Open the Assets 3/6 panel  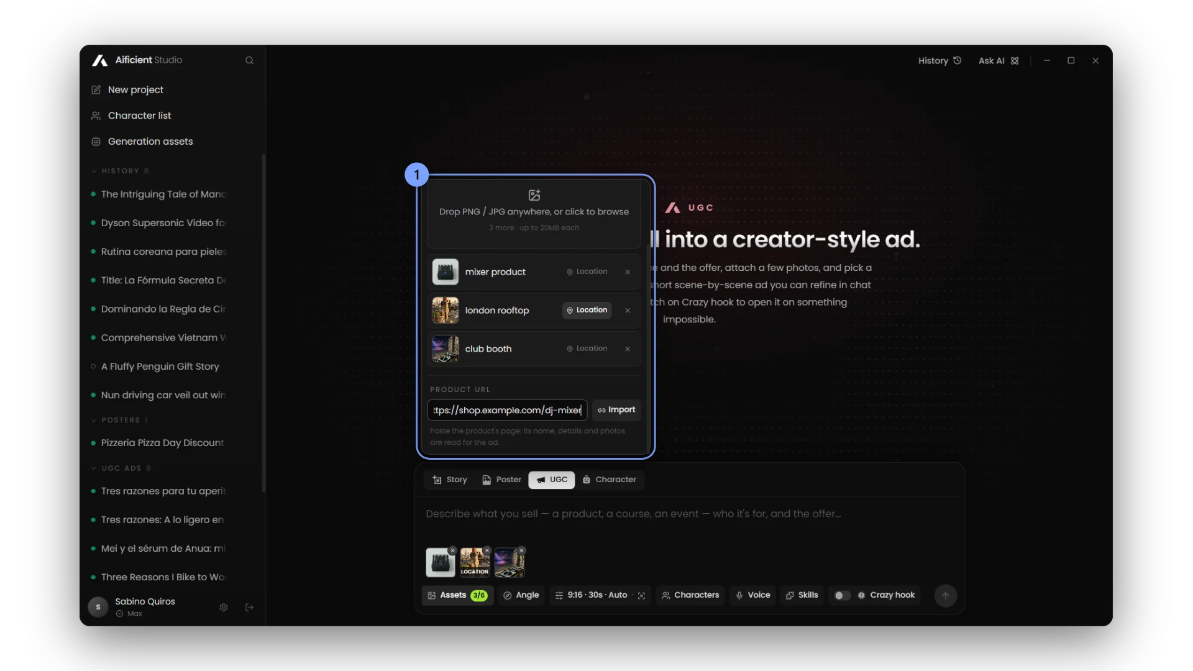[458, 595]
